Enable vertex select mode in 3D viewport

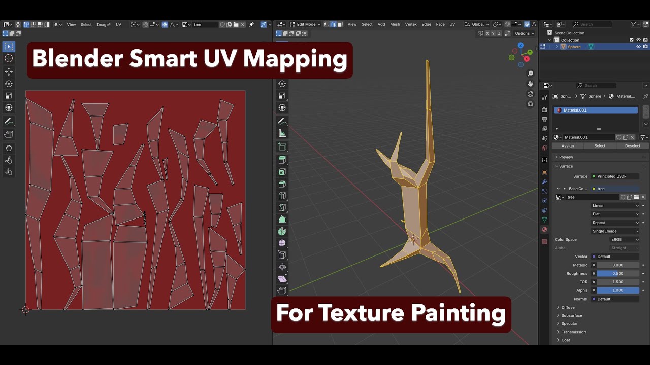point(327,24)
